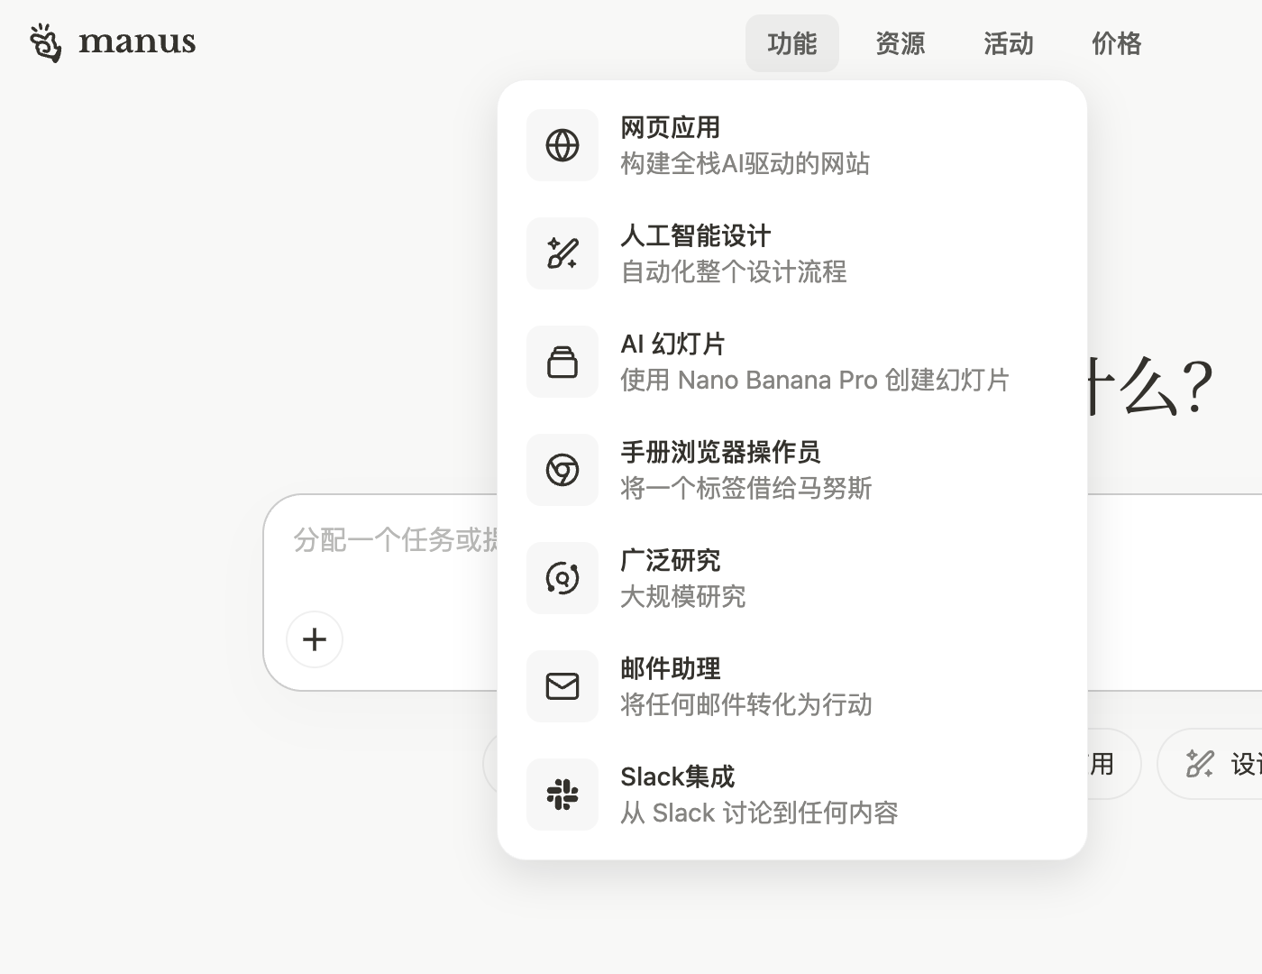Open the 价格 page from navigation
The height and width of the screenshot is (974, 1262).
1115,42
